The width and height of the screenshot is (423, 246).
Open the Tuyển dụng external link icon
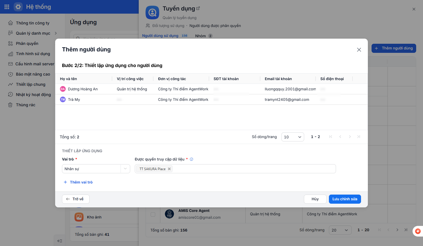point(198,9)
